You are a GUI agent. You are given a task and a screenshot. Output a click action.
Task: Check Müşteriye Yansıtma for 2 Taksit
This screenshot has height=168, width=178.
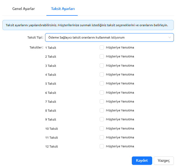[102, 56]
